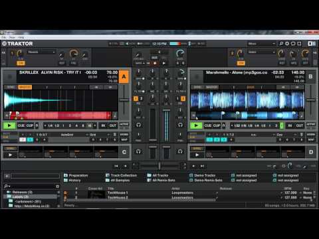Set loop IN point on Deck A
The image size is (319, 239).
(103, 125)
